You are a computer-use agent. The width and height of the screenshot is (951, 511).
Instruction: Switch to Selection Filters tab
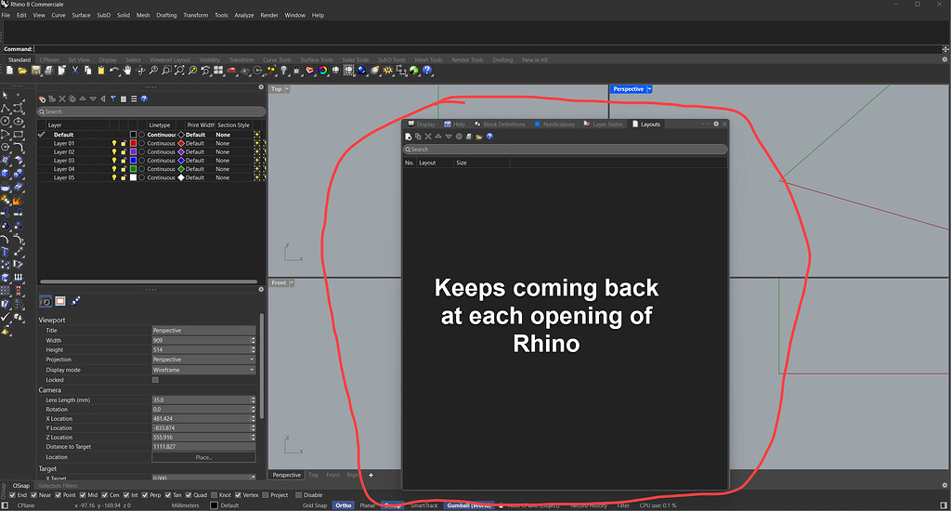58,486
